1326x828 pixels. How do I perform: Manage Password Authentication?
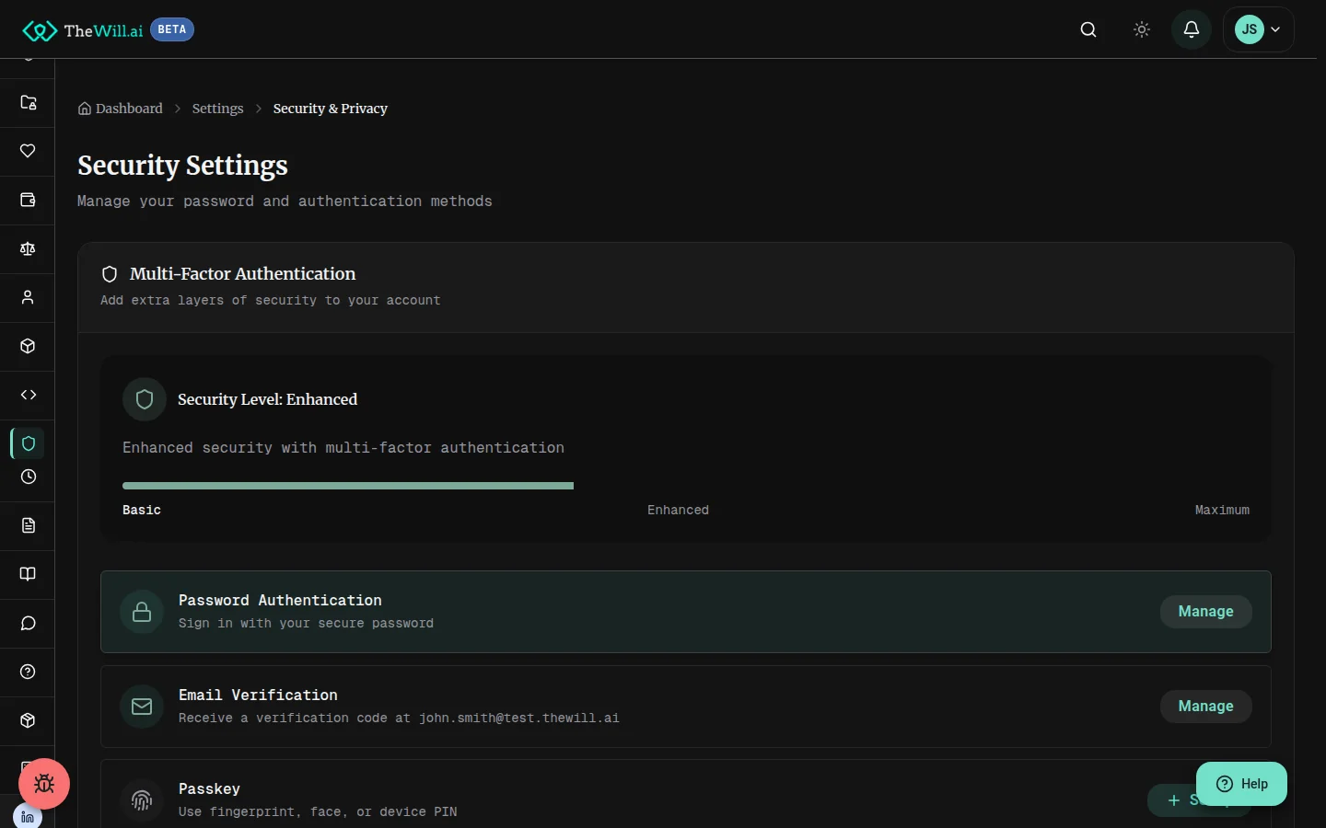pos(1205,612)
